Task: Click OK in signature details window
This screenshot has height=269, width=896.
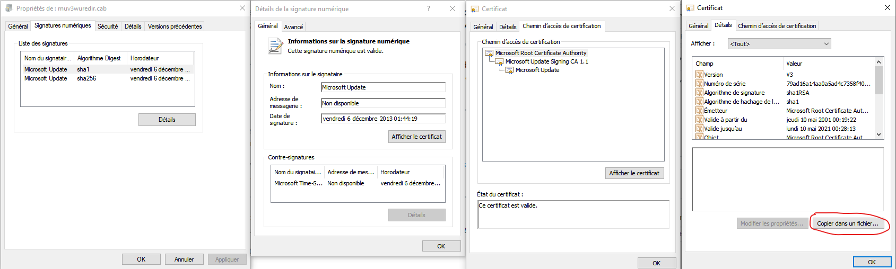Action: pyautogui.click(x=441, y=246)
